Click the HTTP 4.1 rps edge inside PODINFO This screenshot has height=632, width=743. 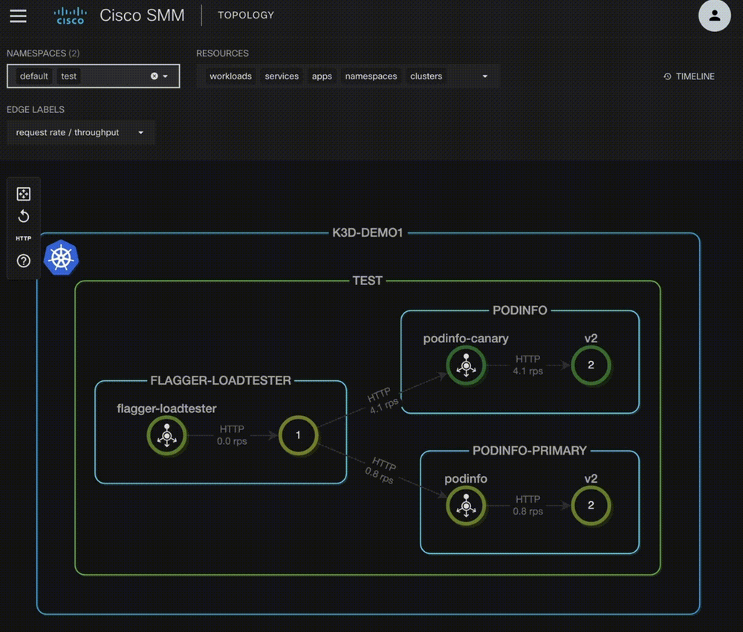[528, 365]
